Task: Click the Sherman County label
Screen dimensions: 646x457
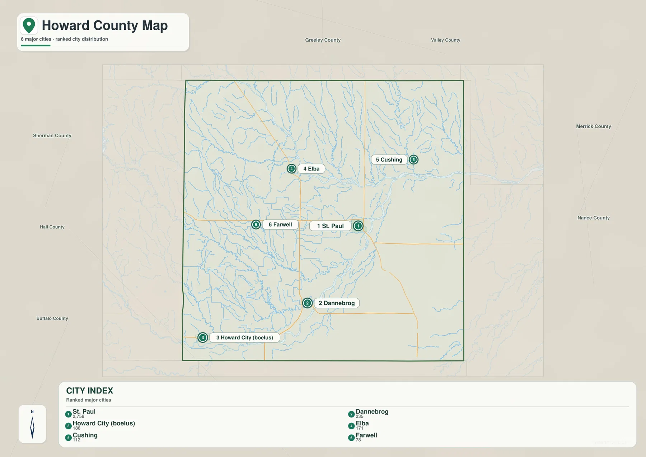Action: point(52,135)
